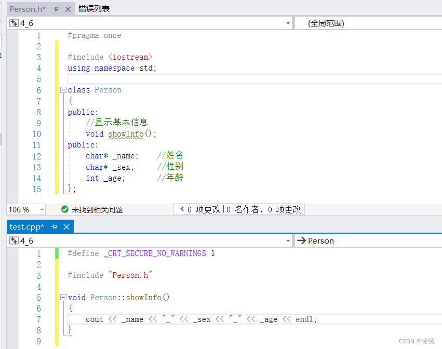
Task: Open the 4_6 project dropdown in Person.h
Action: click(288, 23)
